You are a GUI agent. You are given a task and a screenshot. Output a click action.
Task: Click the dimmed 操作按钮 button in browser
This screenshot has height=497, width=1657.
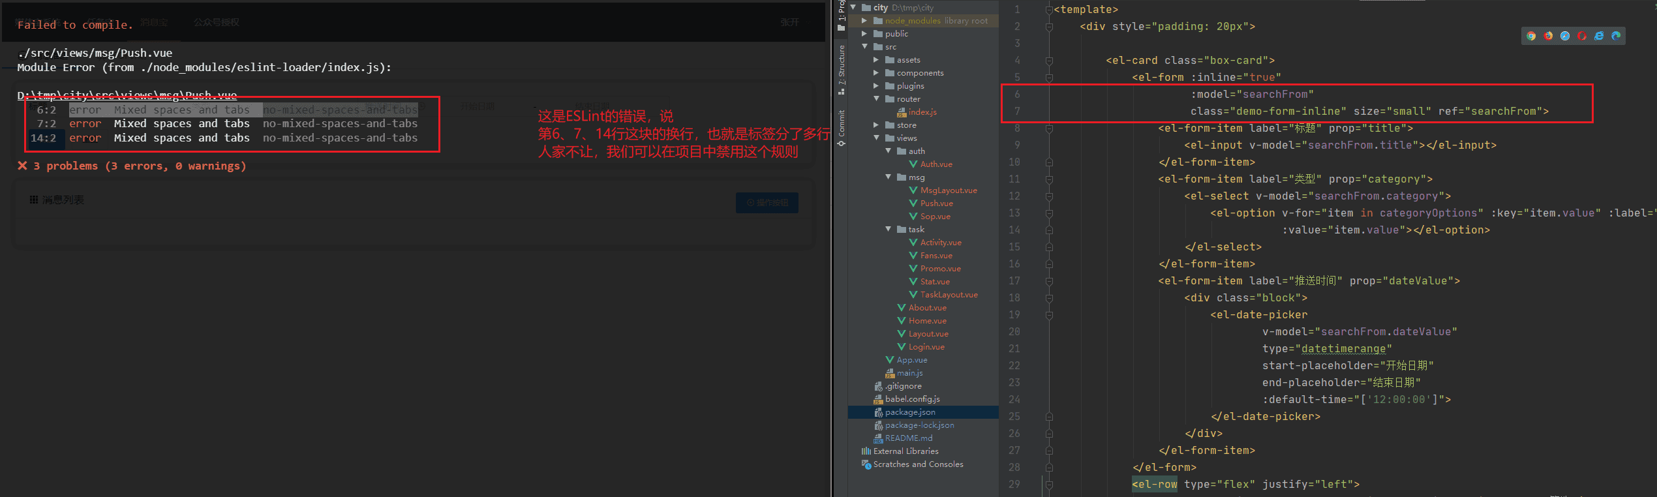[x=767, y=203]
